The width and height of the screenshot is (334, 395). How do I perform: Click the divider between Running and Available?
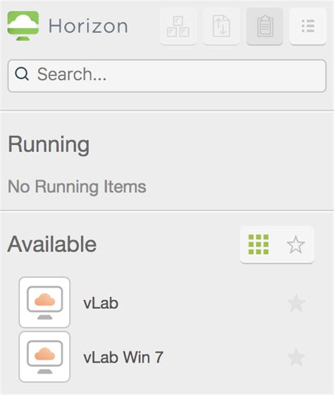coord(167,211)
